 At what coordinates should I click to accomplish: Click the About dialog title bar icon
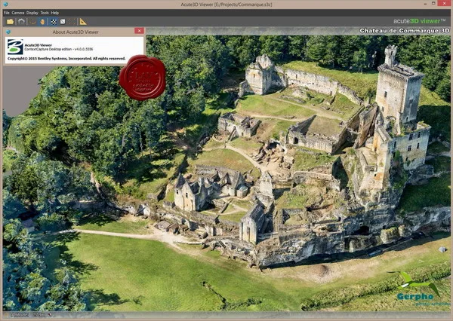tap(8, 32)
